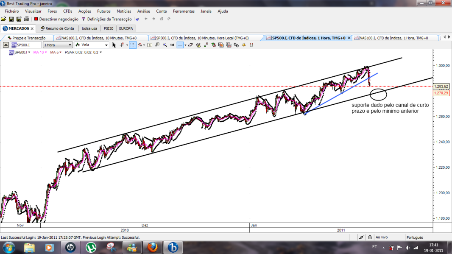
Task: Reset chart scale with 1:1 icon
Action: click(x=173, y=45)
